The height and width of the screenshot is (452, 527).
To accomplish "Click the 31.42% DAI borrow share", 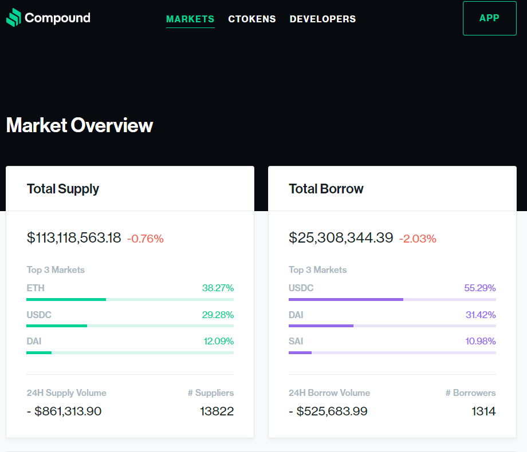I will click(481, 315).
